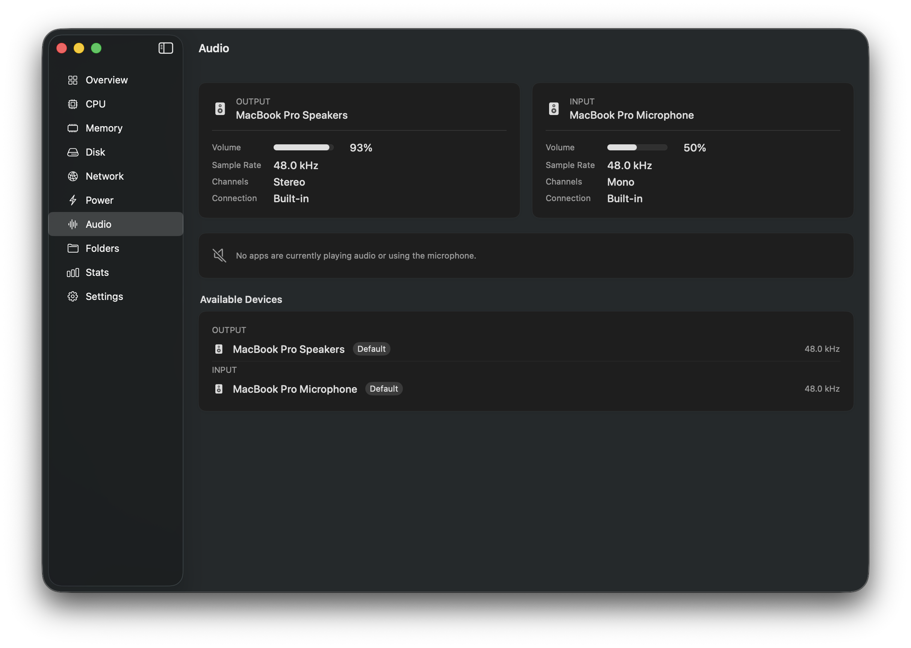Click the Default badge next to MacBook Pro Speakers
Image resolution: width=911 pixels, height=648 pixels.
(371, 349)
